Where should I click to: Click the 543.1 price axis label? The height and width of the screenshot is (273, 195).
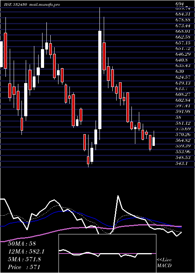(x=182, y=163)
